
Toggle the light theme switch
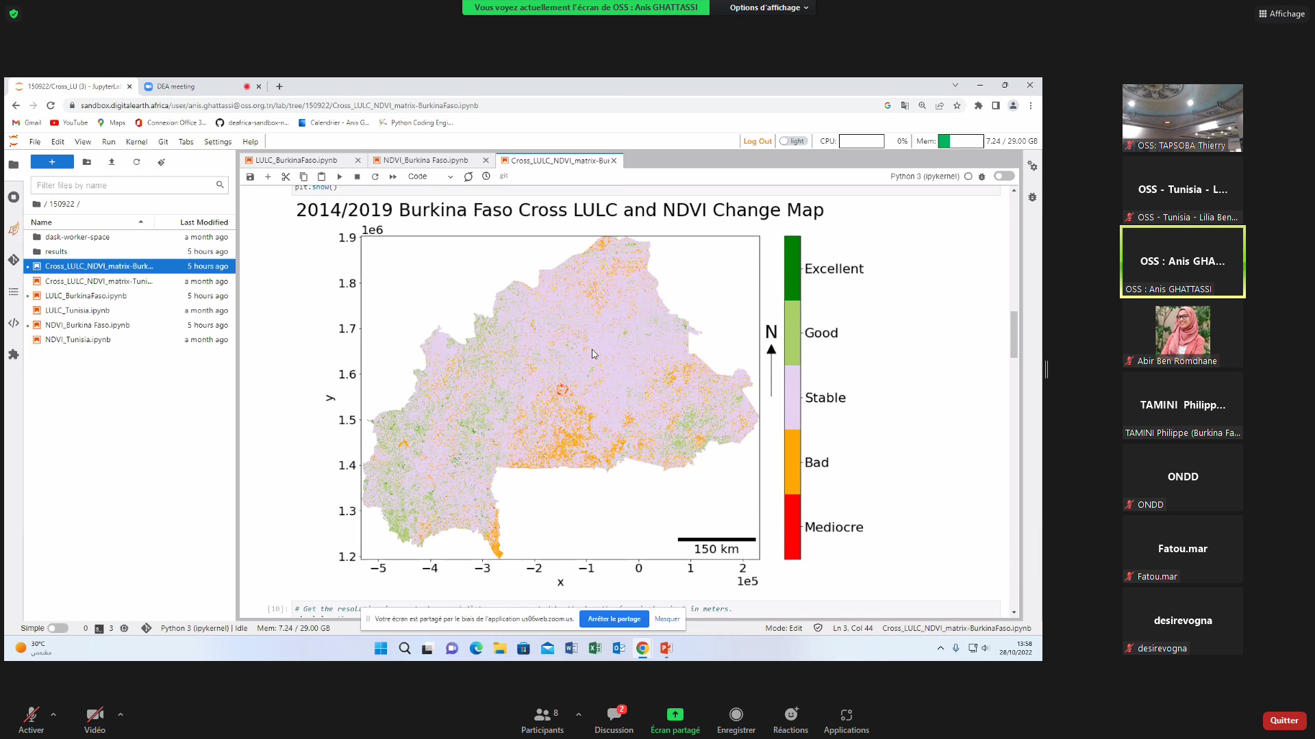(793, 141)
